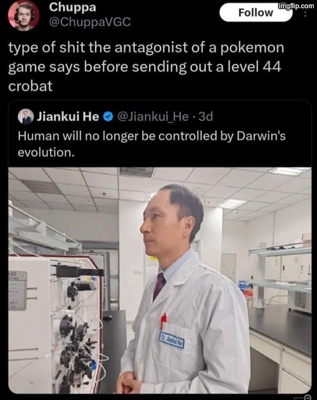Screen dimensions: 317x400
Task: Click the 3d timestamp on quoted tweet
Action: click(205, 116)
